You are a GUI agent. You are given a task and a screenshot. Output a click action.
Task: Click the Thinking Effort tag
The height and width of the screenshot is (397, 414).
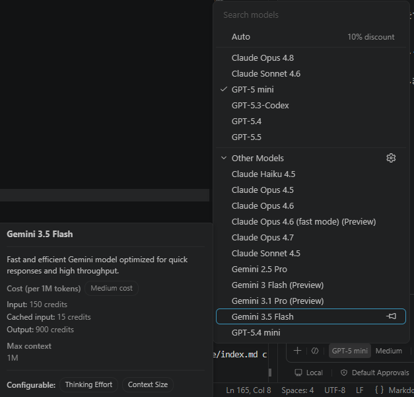88,384
